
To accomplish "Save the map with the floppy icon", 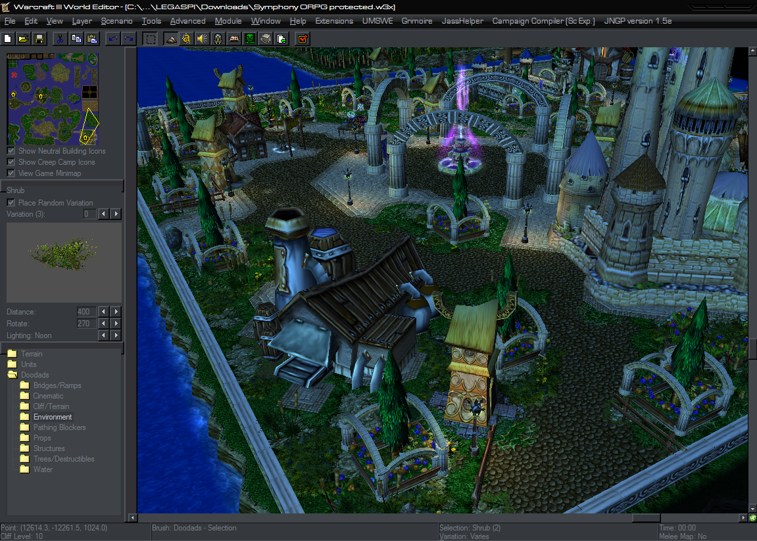I will pos(39,39).
